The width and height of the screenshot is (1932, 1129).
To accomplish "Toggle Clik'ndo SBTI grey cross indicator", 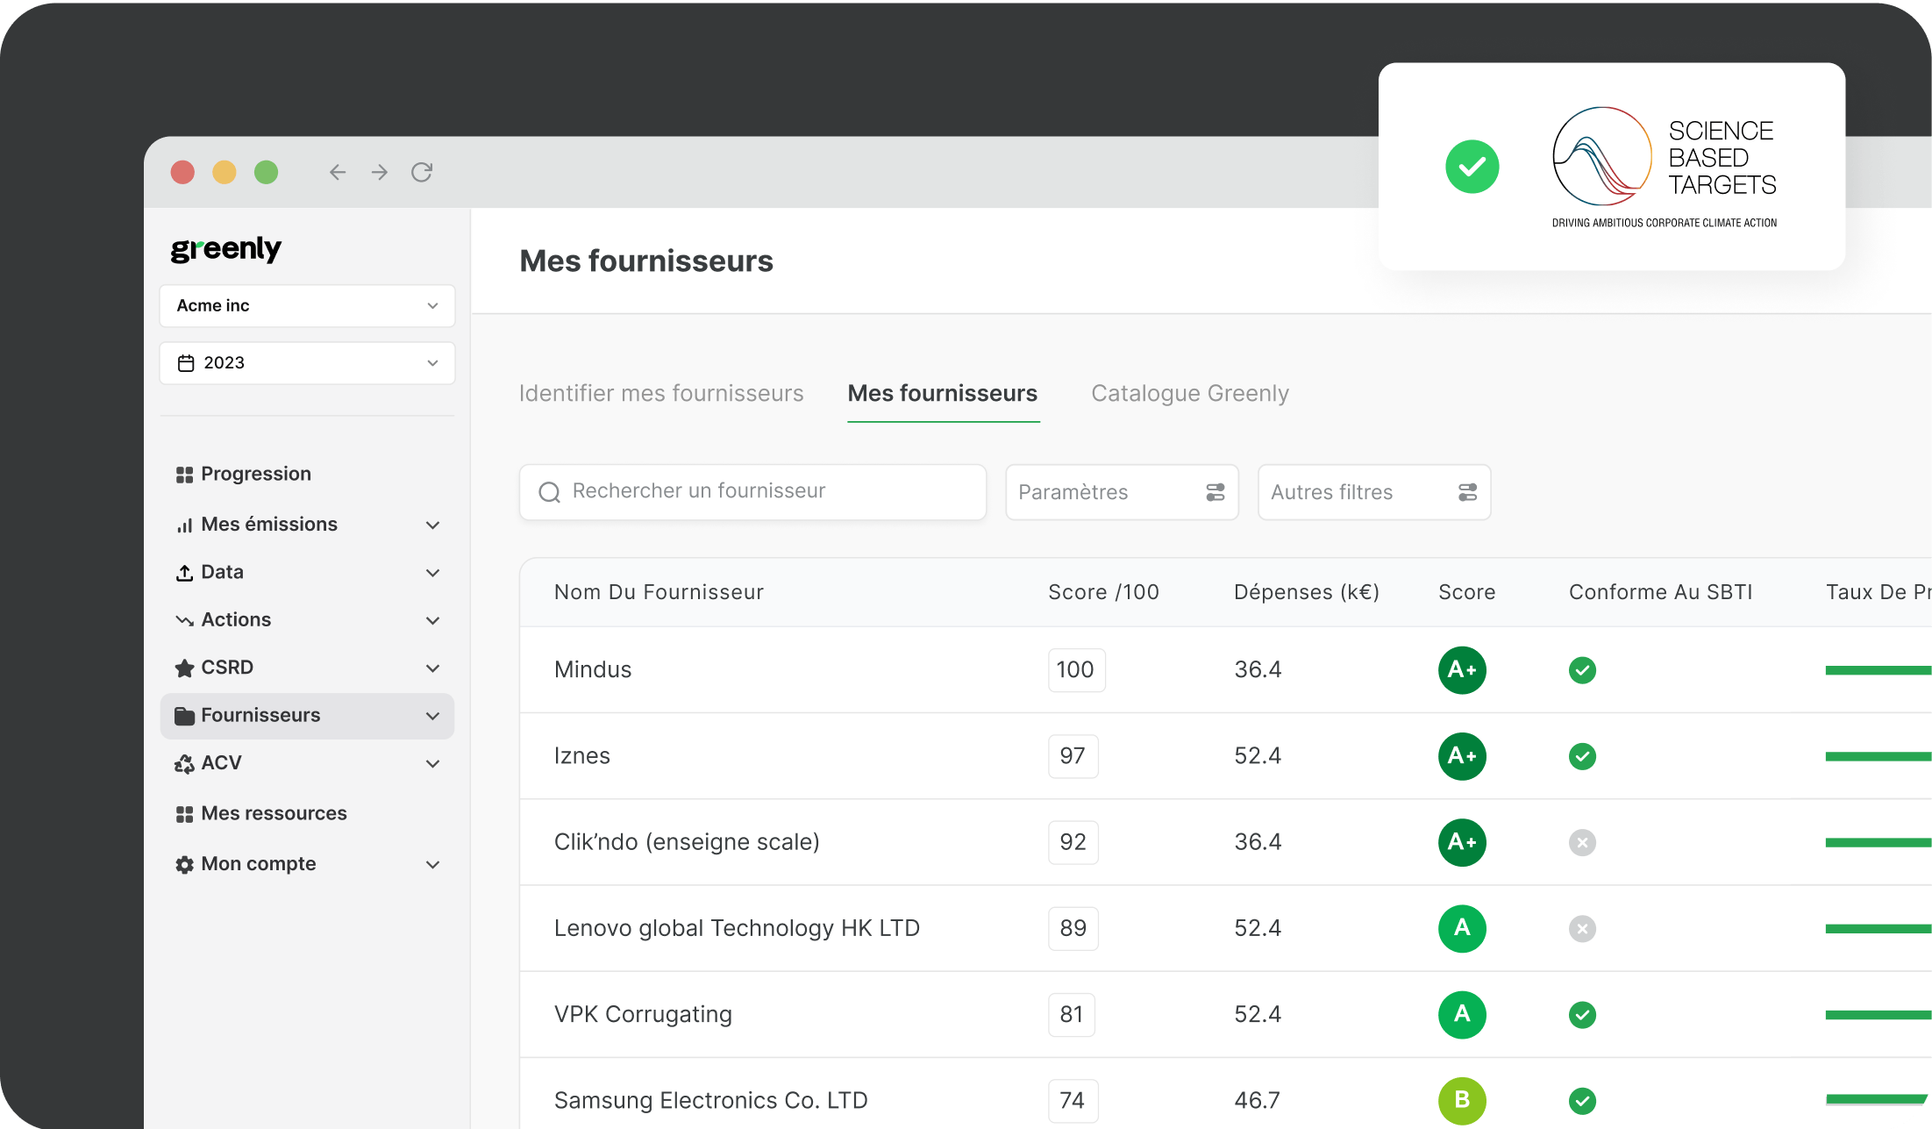I will (x=1582, y=842).
